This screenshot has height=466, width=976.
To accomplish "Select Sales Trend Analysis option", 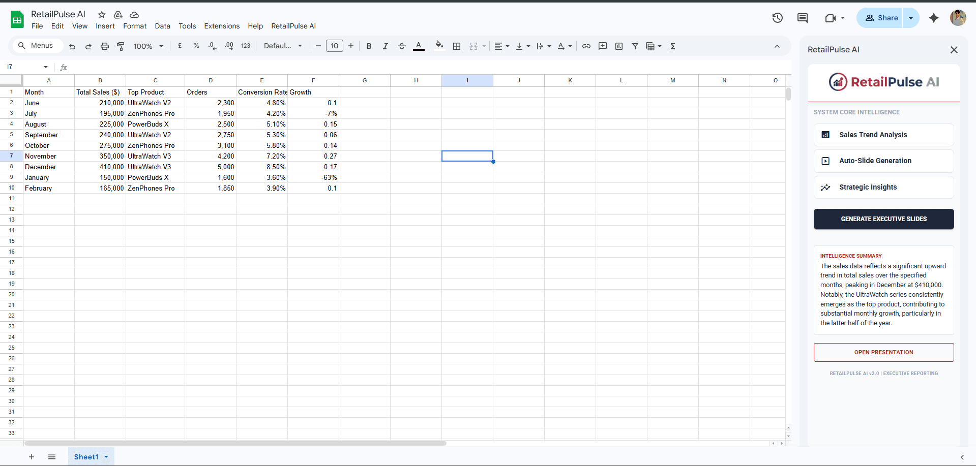I will click(x=883, y=135).
